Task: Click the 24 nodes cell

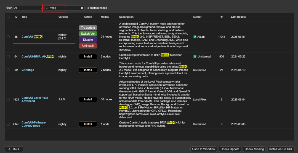Action: 107,37
